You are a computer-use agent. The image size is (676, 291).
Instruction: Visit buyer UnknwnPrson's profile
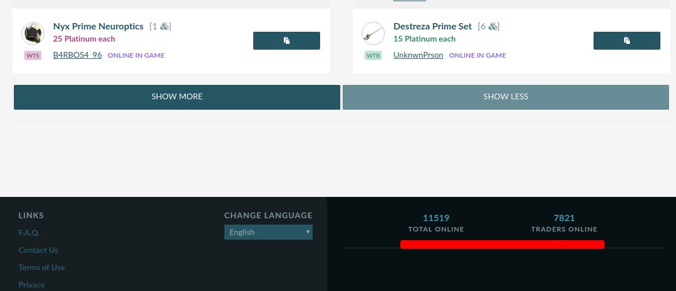pyautogui.click(x=418, y=55)
